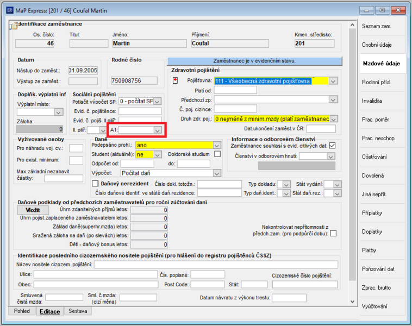Open Osobní údaje section

click(383, 45)
